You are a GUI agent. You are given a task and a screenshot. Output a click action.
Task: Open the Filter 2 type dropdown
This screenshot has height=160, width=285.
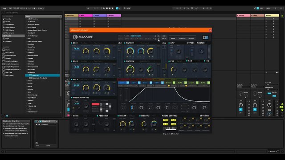(147, 61)
